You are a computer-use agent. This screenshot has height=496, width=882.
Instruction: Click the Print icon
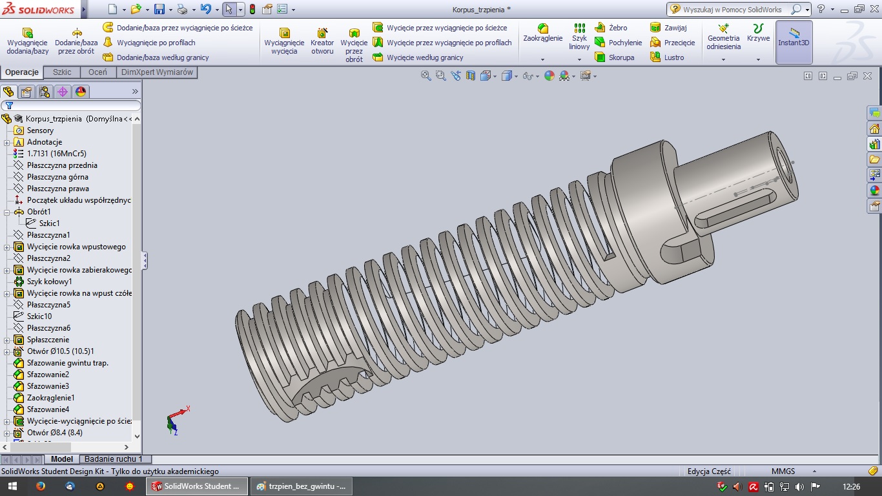[x=182, y=9]
